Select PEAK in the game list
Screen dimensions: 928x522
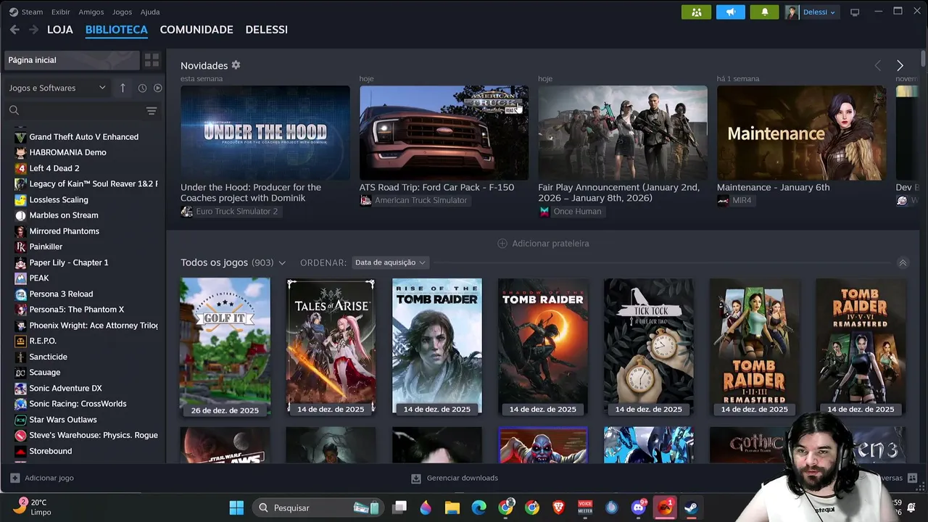coord(39,278)
